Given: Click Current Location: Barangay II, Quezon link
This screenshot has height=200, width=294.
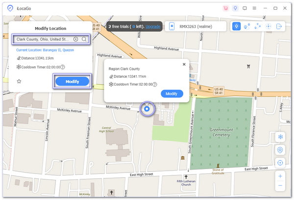Looking at the screenshot, I should 45,50.
